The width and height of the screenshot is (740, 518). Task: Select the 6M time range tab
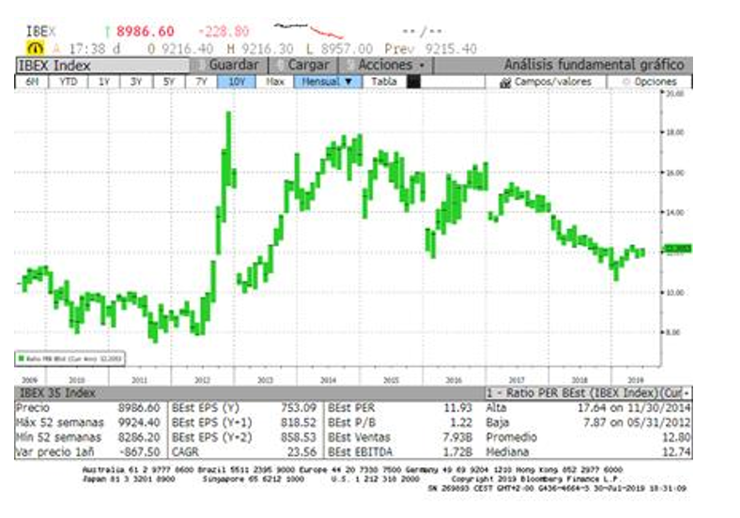32,82
